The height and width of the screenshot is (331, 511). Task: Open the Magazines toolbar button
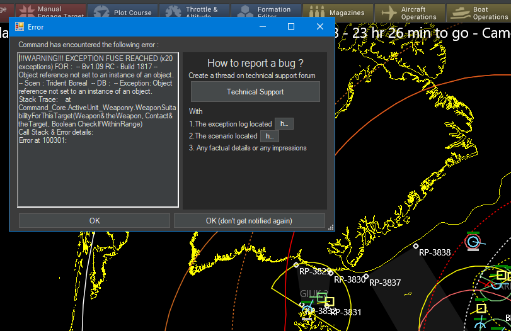338,13
